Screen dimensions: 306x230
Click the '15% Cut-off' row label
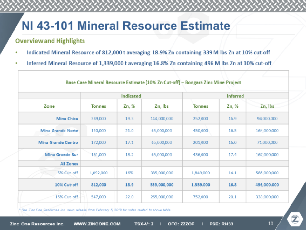point(66,197)
